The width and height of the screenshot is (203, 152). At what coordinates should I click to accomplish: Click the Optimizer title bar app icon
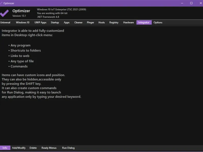[1, 3]
